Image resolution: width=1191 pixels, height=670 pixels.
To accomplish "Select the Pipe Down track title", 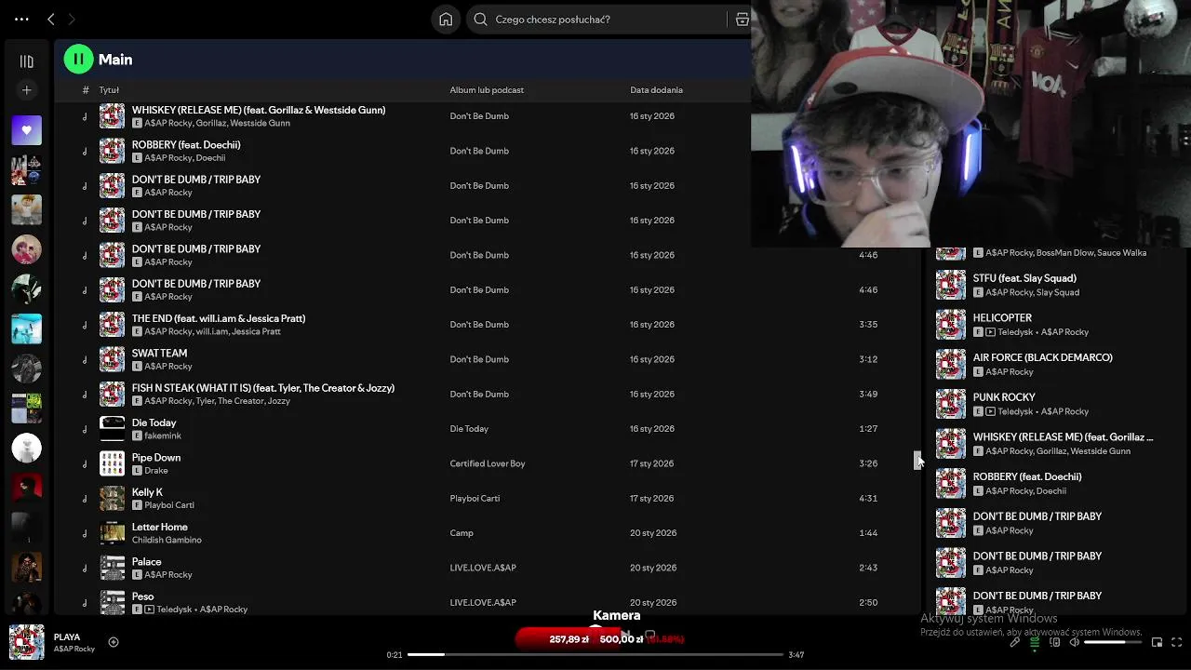I will click(156, 458).
